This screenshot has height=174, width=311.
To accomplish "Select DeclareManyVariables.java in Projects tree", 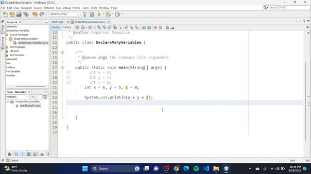I will [33, 43].
